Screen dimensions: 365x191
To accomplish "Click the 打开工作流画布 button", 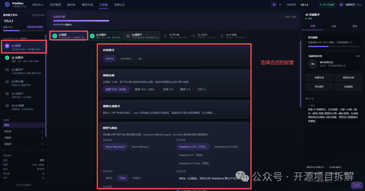I will [24, 185].
